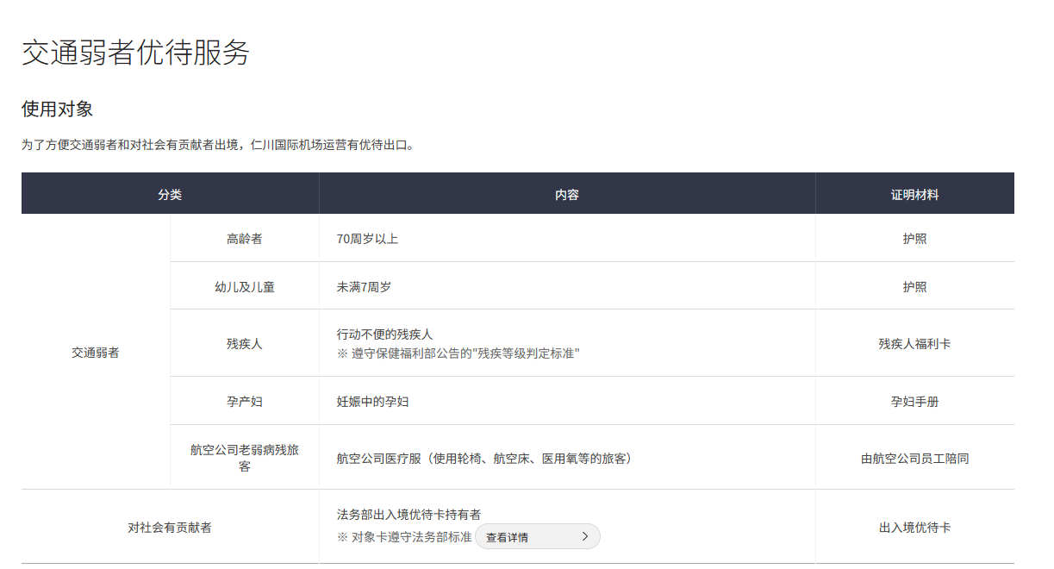Click the 证明材料 column header
The width and height of the screenshot is (1054, 569).
914,194
